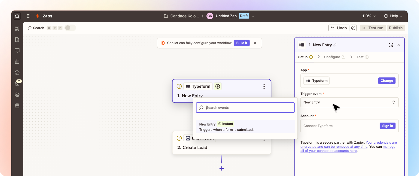This screenshot has width=419, height=176.
Task: Open the gear settings sidebar icon
Action: (17, 95)
